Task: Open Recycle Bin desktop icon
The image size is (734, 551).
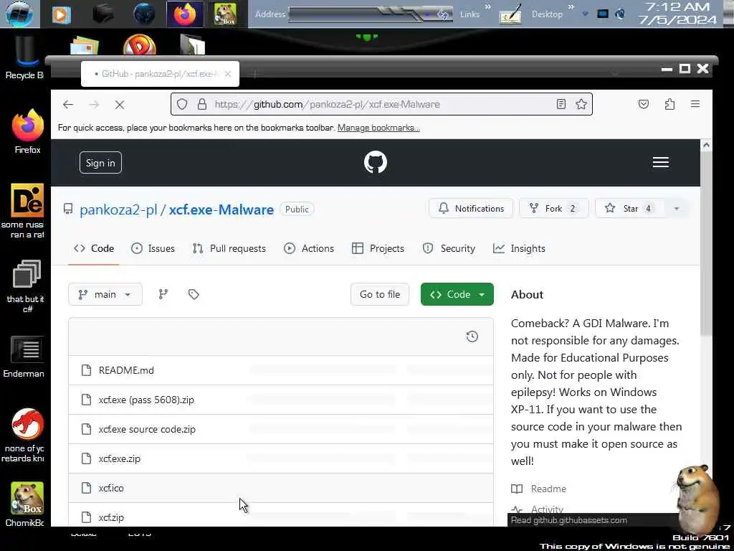Action: click(x=24, y=59)
